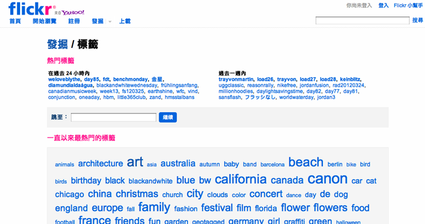Open 首頁 in the navigation bar
Image resolution: width=425 pixels, height=224 pixels.
(15, 21)
